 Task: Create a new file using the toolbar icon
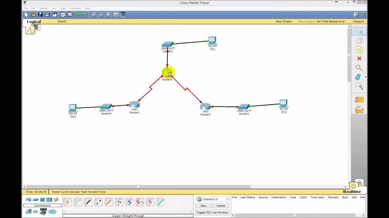(26, 15)
